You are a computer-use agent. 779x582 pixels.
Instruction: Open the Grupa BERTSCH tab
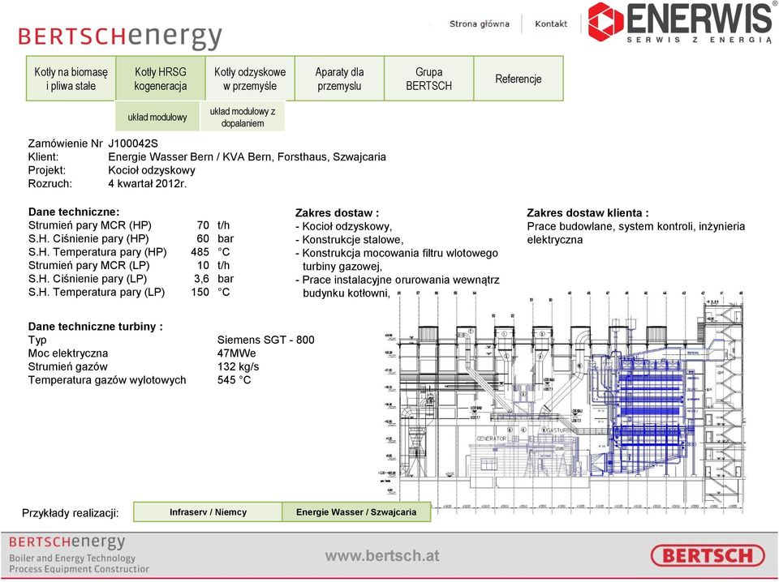click(428, 79)
